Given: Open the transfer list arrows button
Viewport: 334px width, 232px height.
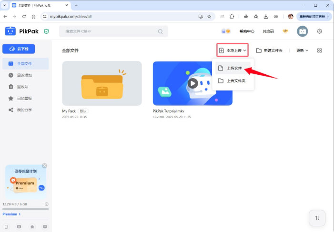Looking at the screenshot, I should [x=317, y=218].
